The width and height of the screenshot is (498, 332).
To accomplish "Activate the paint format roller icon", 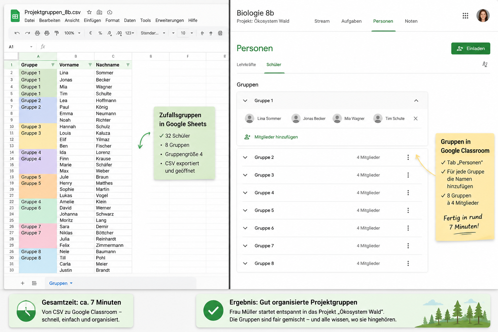I will click(x=57, y=33).
